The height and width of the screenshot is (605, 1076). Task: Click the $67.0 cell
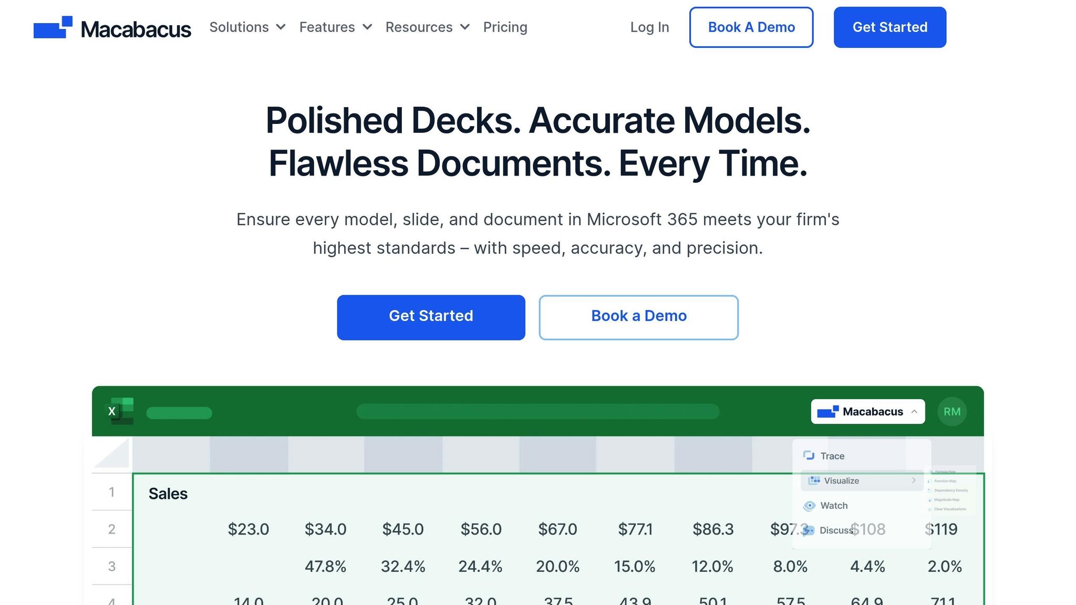pos(557,529)
